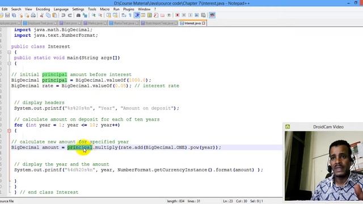The image size is (363, 204).
Task: Stop macro recording toolbar icon
Action: click(184, 15)
